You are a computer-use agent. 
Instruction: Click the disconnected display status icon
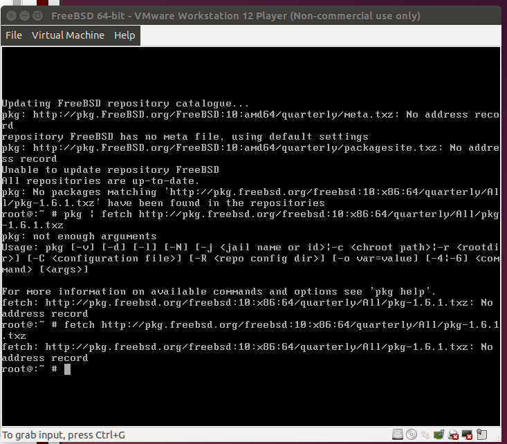(x=467, y=434)
